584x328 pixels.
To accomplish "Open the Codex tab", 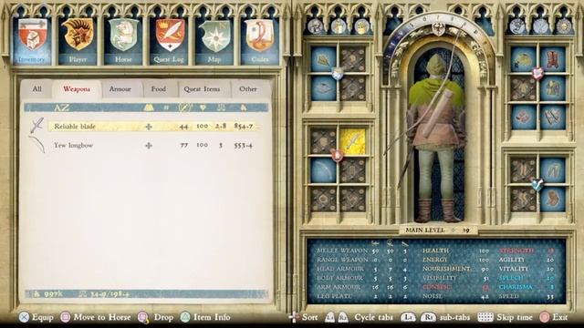I will [259, 41].
